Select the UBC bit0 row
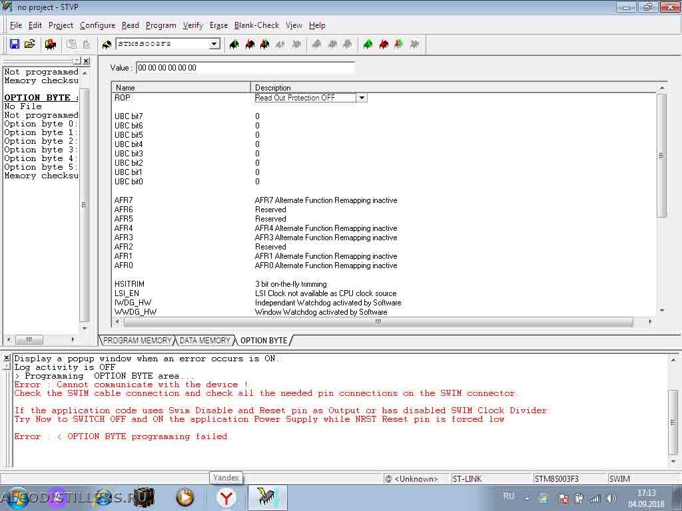 [x=384, y=182]
